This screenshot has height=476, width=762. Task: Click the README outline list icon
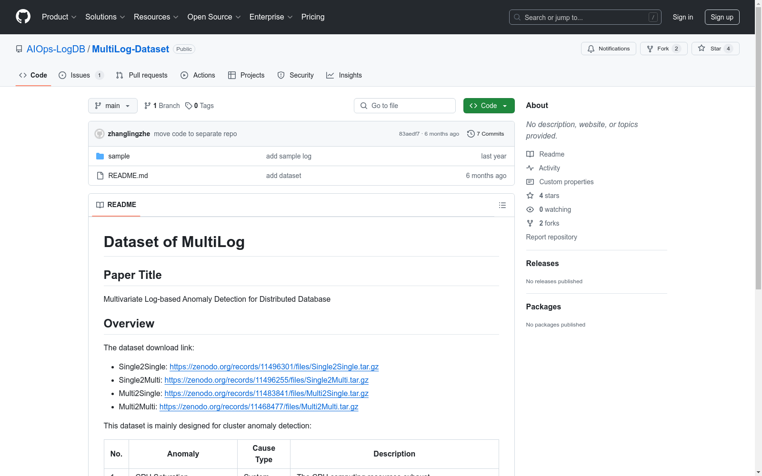click(502, 205)
